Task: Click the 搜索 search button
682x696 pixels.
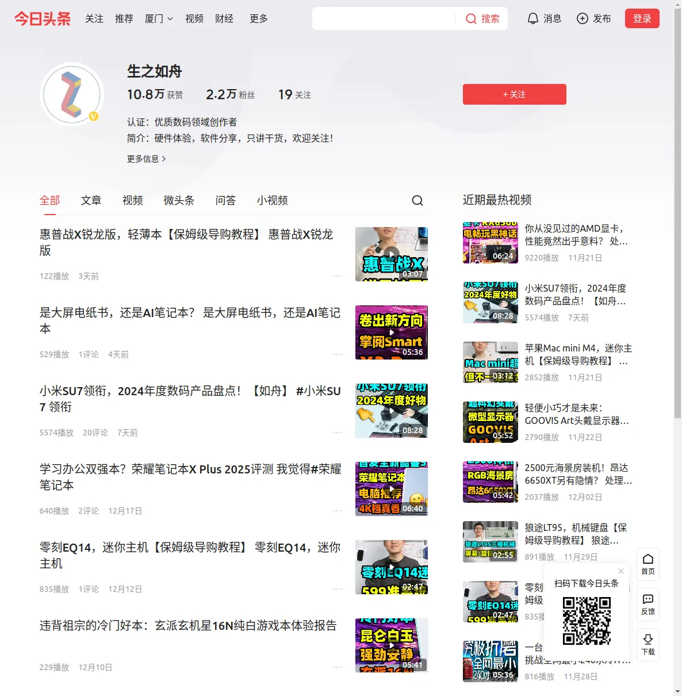Action: [x=483, y=19]
